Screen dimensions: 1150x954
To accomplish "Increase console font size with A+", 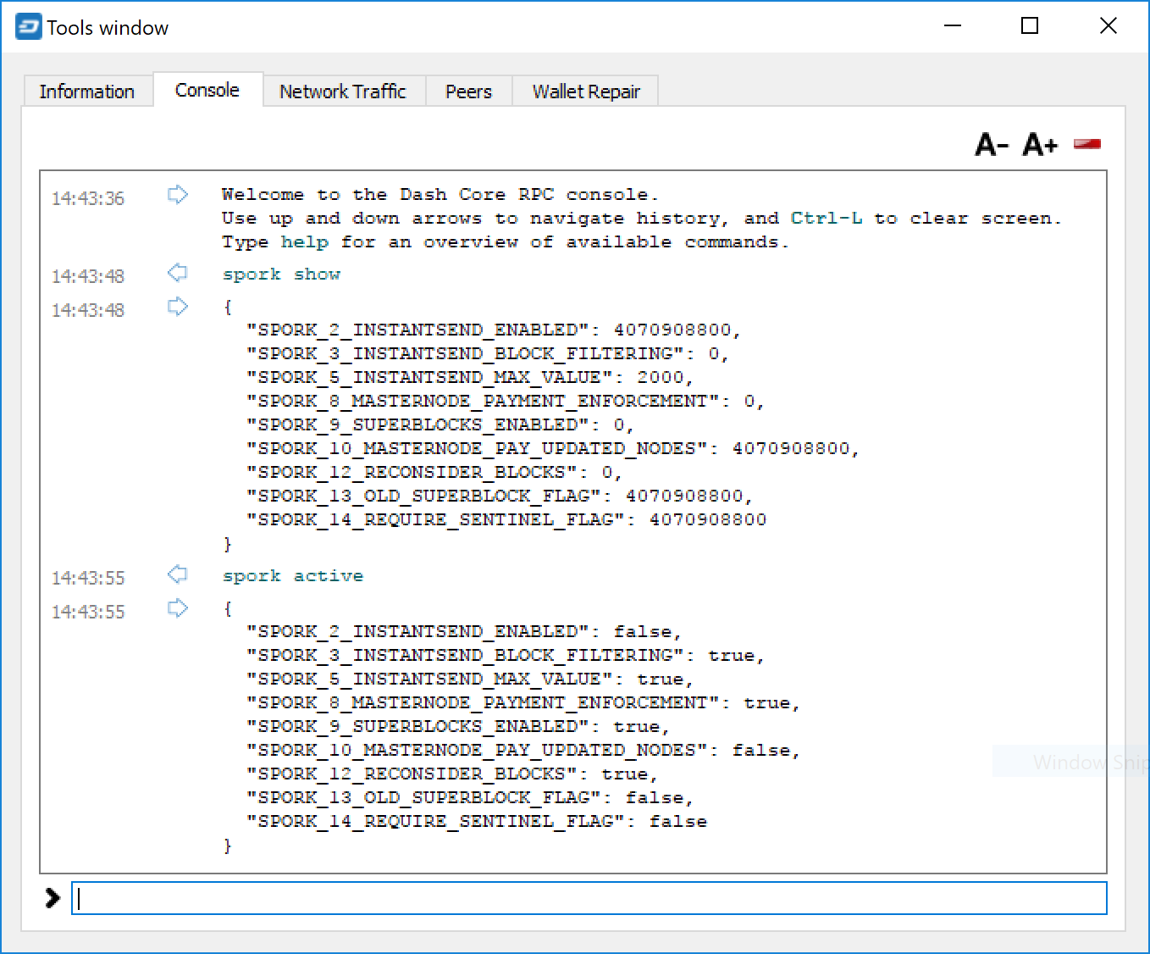I will (1041, 145).
